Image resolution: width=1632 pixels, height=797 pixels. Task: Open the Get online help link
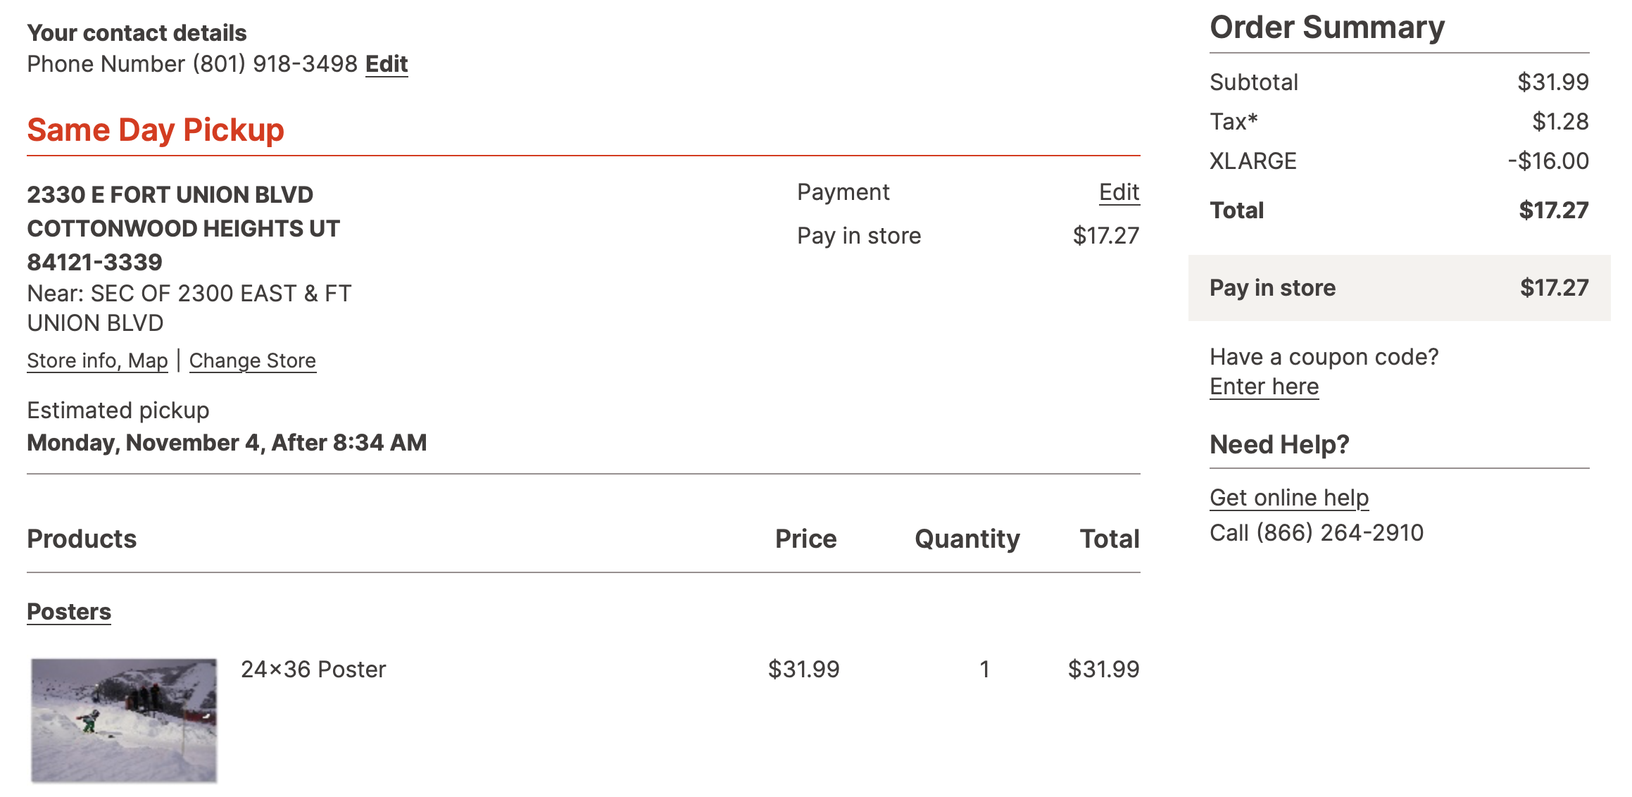click(x=1288, y=498)
